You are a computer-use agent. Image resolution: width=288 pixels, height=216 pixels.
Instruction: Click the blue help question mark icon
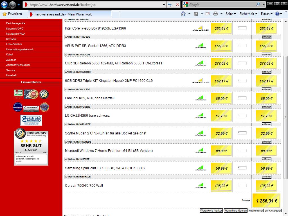[x=277, y=14]
